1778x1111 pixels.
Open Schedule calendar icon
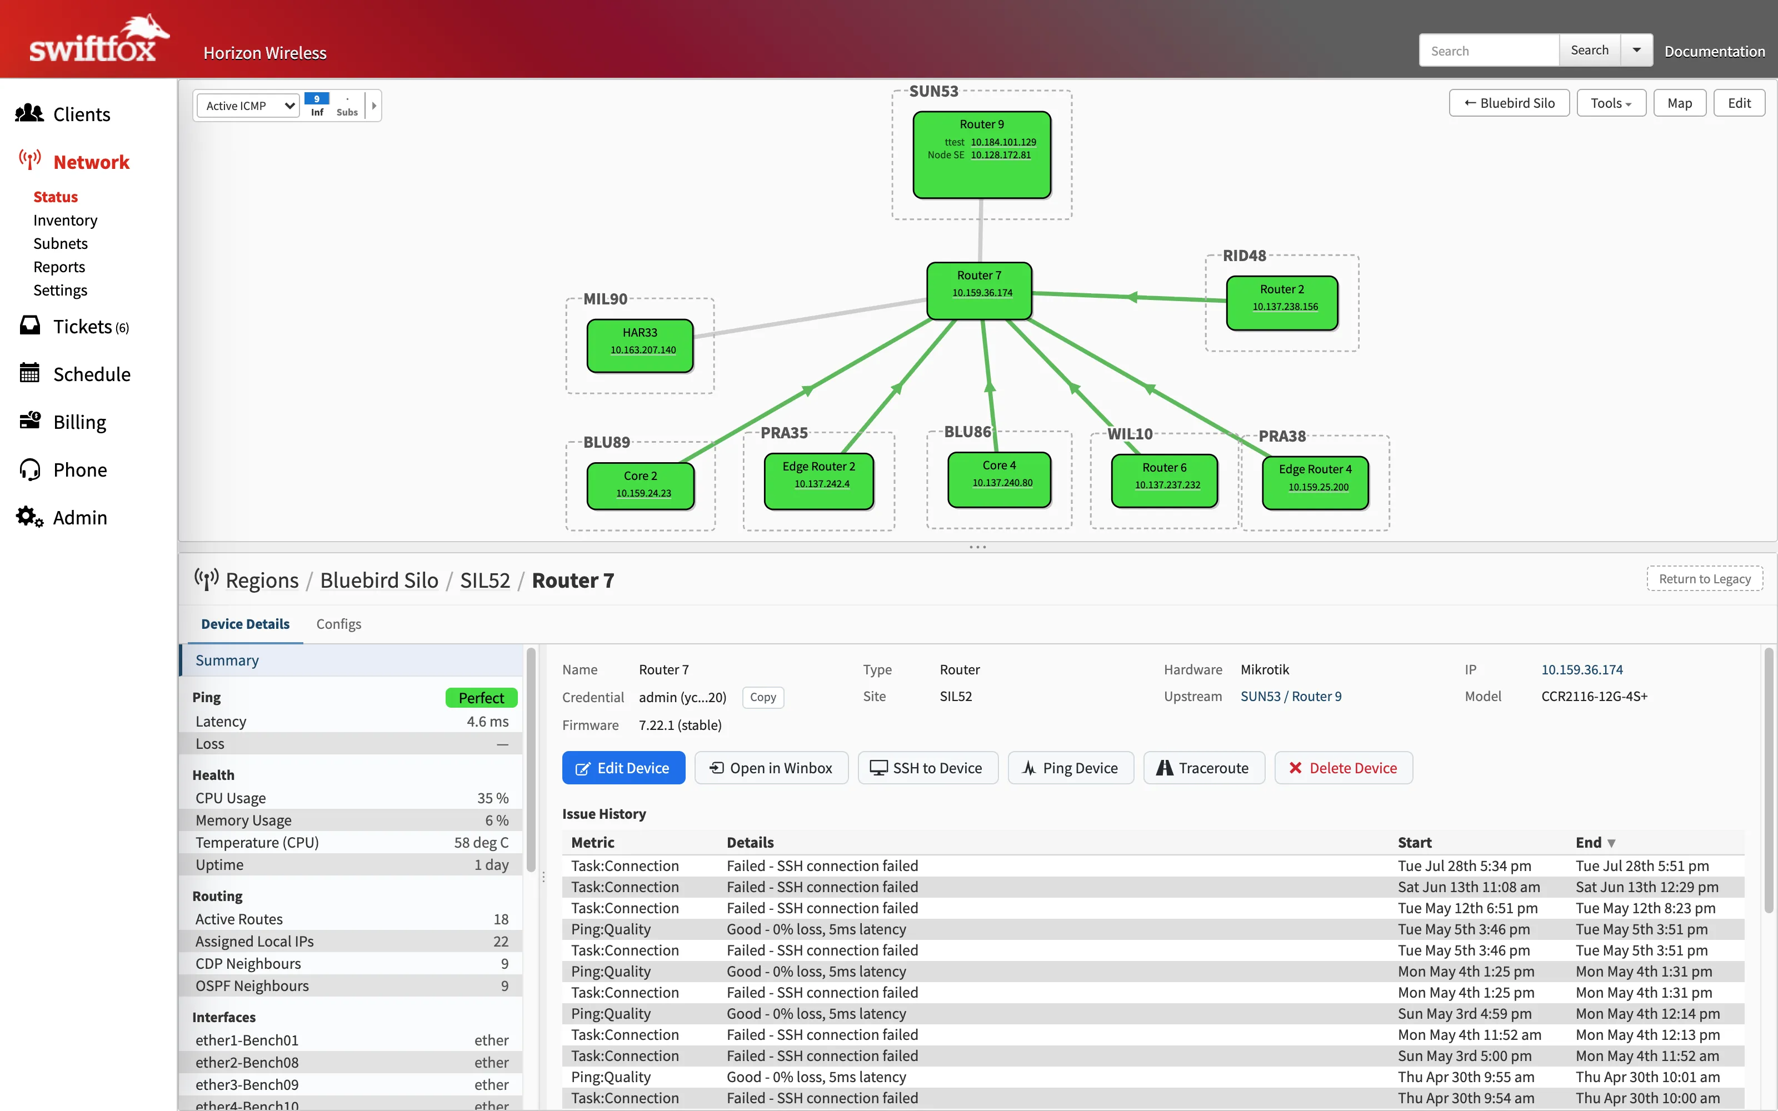[29, 373]
